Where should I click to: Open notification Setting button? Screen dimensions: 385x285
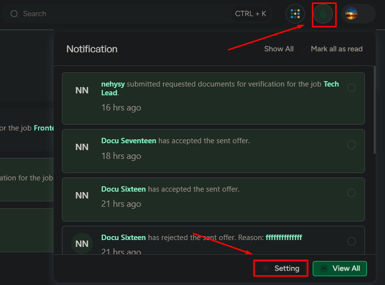281,268
